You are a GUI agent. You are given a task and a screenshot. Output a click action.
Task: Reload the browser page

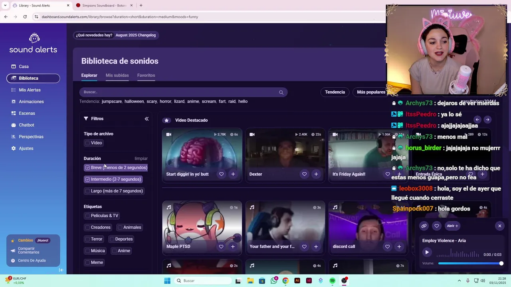(x=25, y=17)
